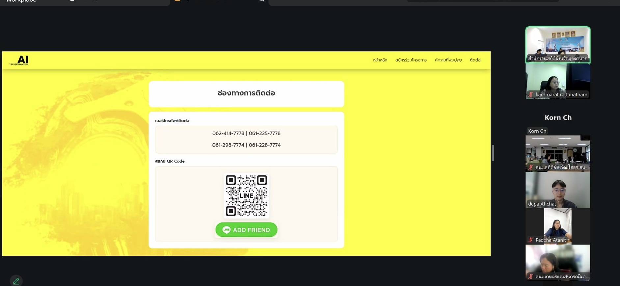Select Padcha Atanit's video tile
This screenshot has height=286, width=620.
tap(558, 225)
